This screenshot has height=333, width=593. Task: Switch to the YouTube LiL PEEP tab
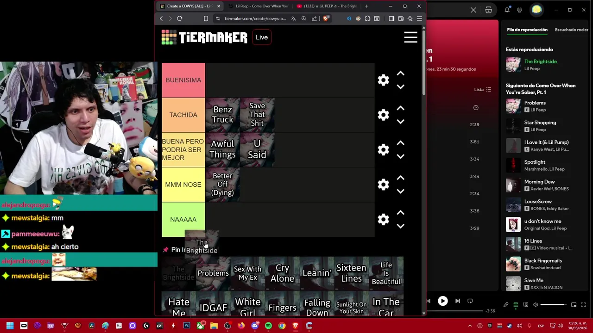[327, 6]
